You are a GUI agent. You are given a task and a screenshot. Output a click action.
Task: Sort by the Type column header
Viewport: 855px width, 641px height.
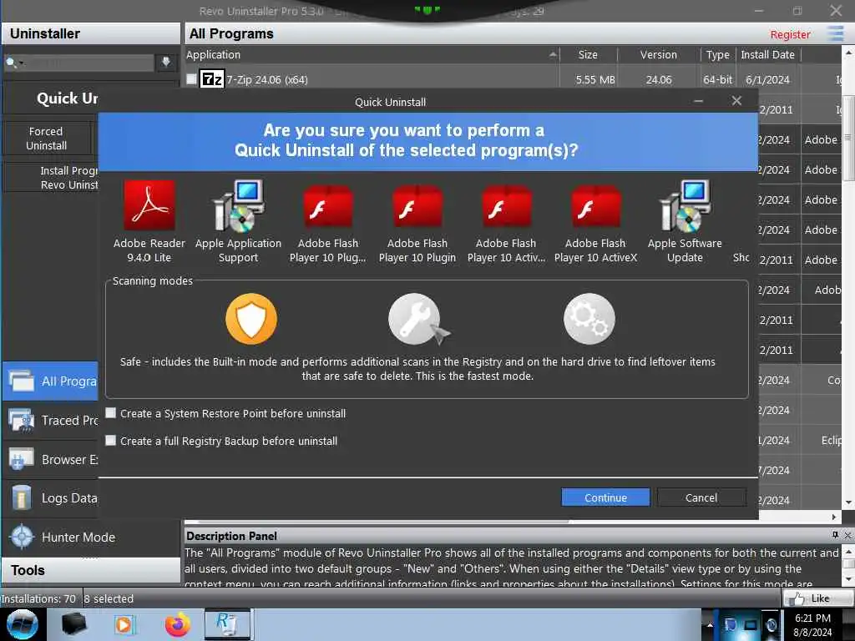(x=717, y=54)
